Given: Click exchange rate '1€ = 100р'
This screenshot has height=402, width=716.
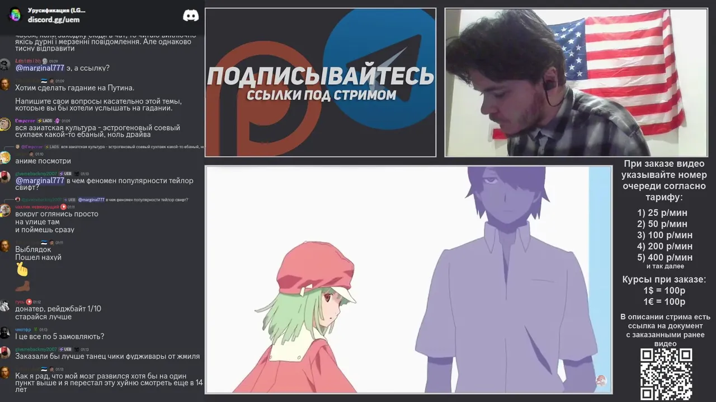Looking at the screenshot, I should [664, 302].
